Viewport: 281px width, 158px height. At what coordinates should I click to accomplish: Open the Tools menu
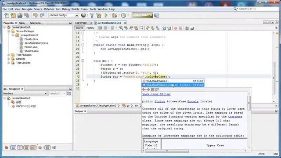(x=93, y=9)
